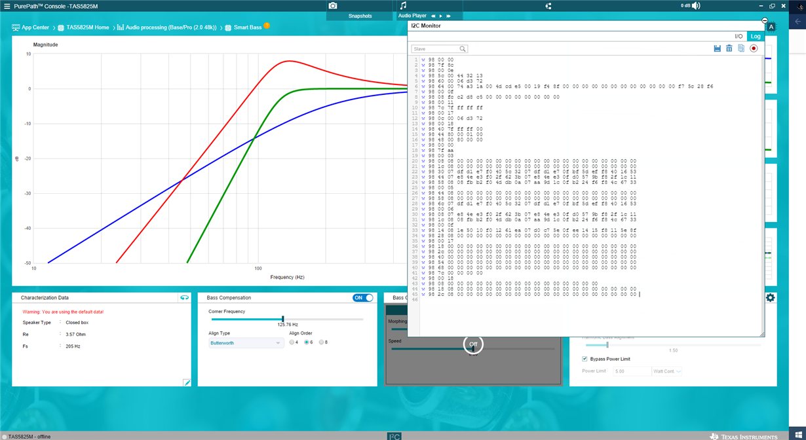Viewport: 806px width, 440px height.
Task: Click the search magnifier icon in I2C Monitor
Action: [463, 49]
